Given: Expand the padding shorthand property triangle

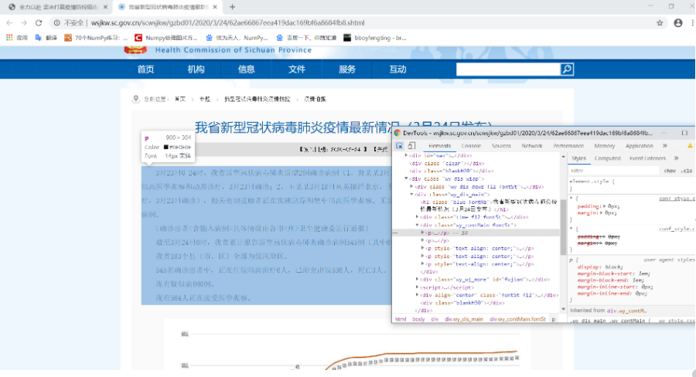Looking at the screenshot, I should [605, 206].
